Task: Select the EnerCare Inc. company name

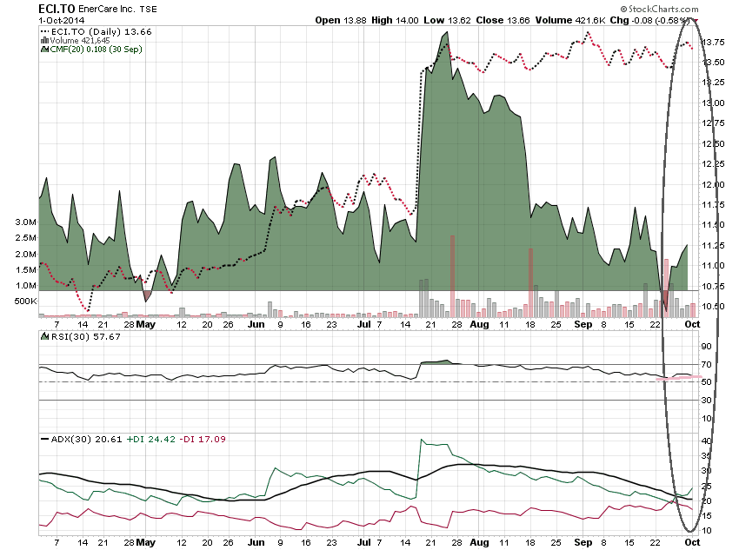Action: pos(107,9)
